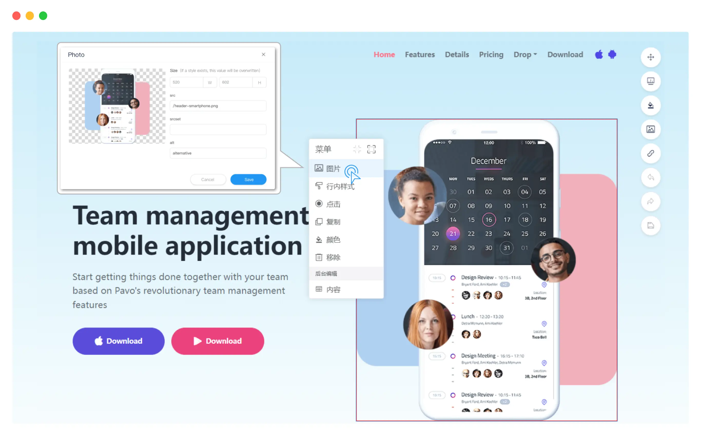This screenshot has height=436, width=701.
Task: Click the 点击 radio button option
Action: 319,203
